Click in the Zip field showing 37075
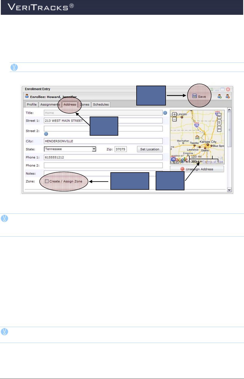This screenshot has height=379, width=244. [121, 149]
